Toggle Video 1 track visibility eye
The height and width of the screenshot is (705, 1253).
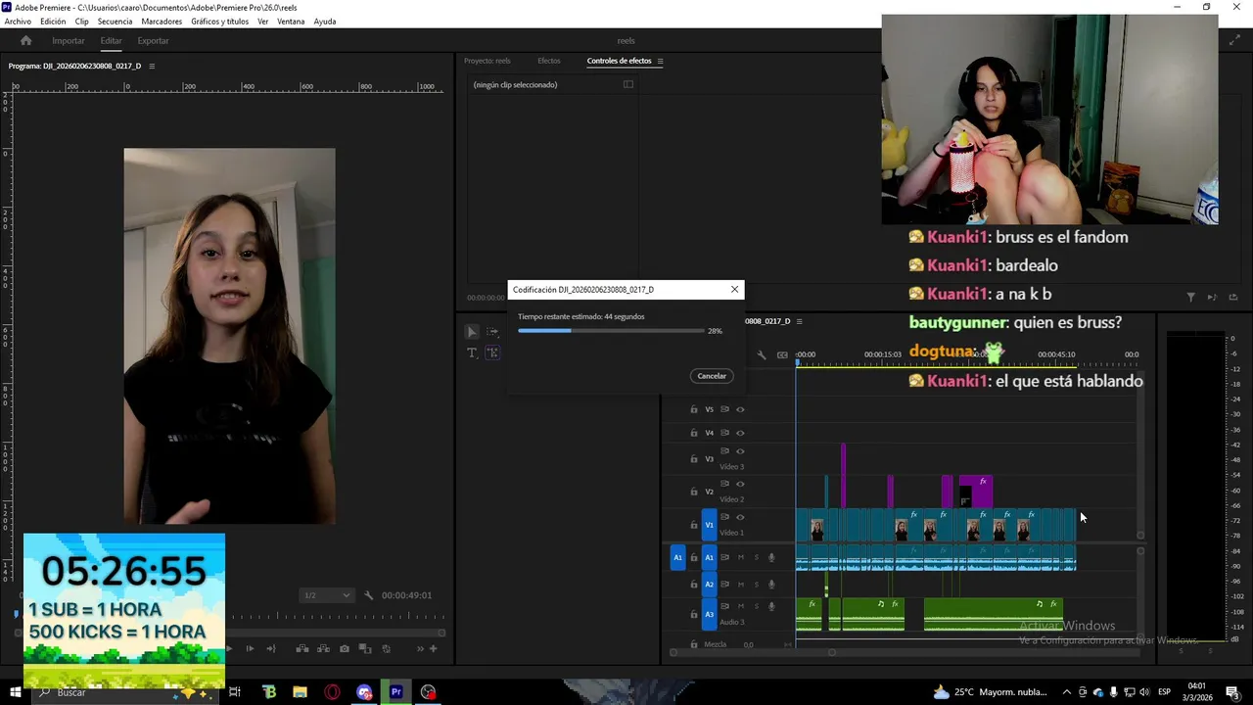tap(740, 517)
